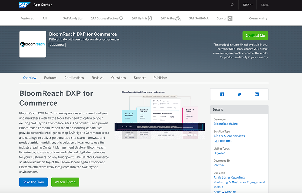Screen dimensions: 302x193
Task: Switch to the Publisher tab
Action: (160, 78)
